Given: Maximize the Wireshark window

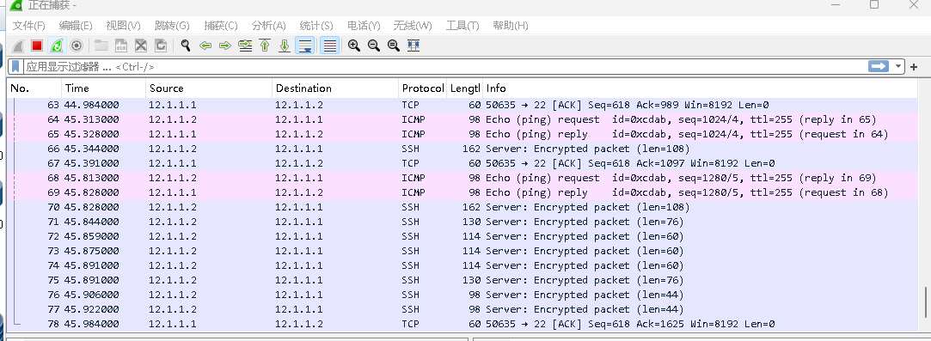Looking at the screenshot, I should click(x=874, y=5).
